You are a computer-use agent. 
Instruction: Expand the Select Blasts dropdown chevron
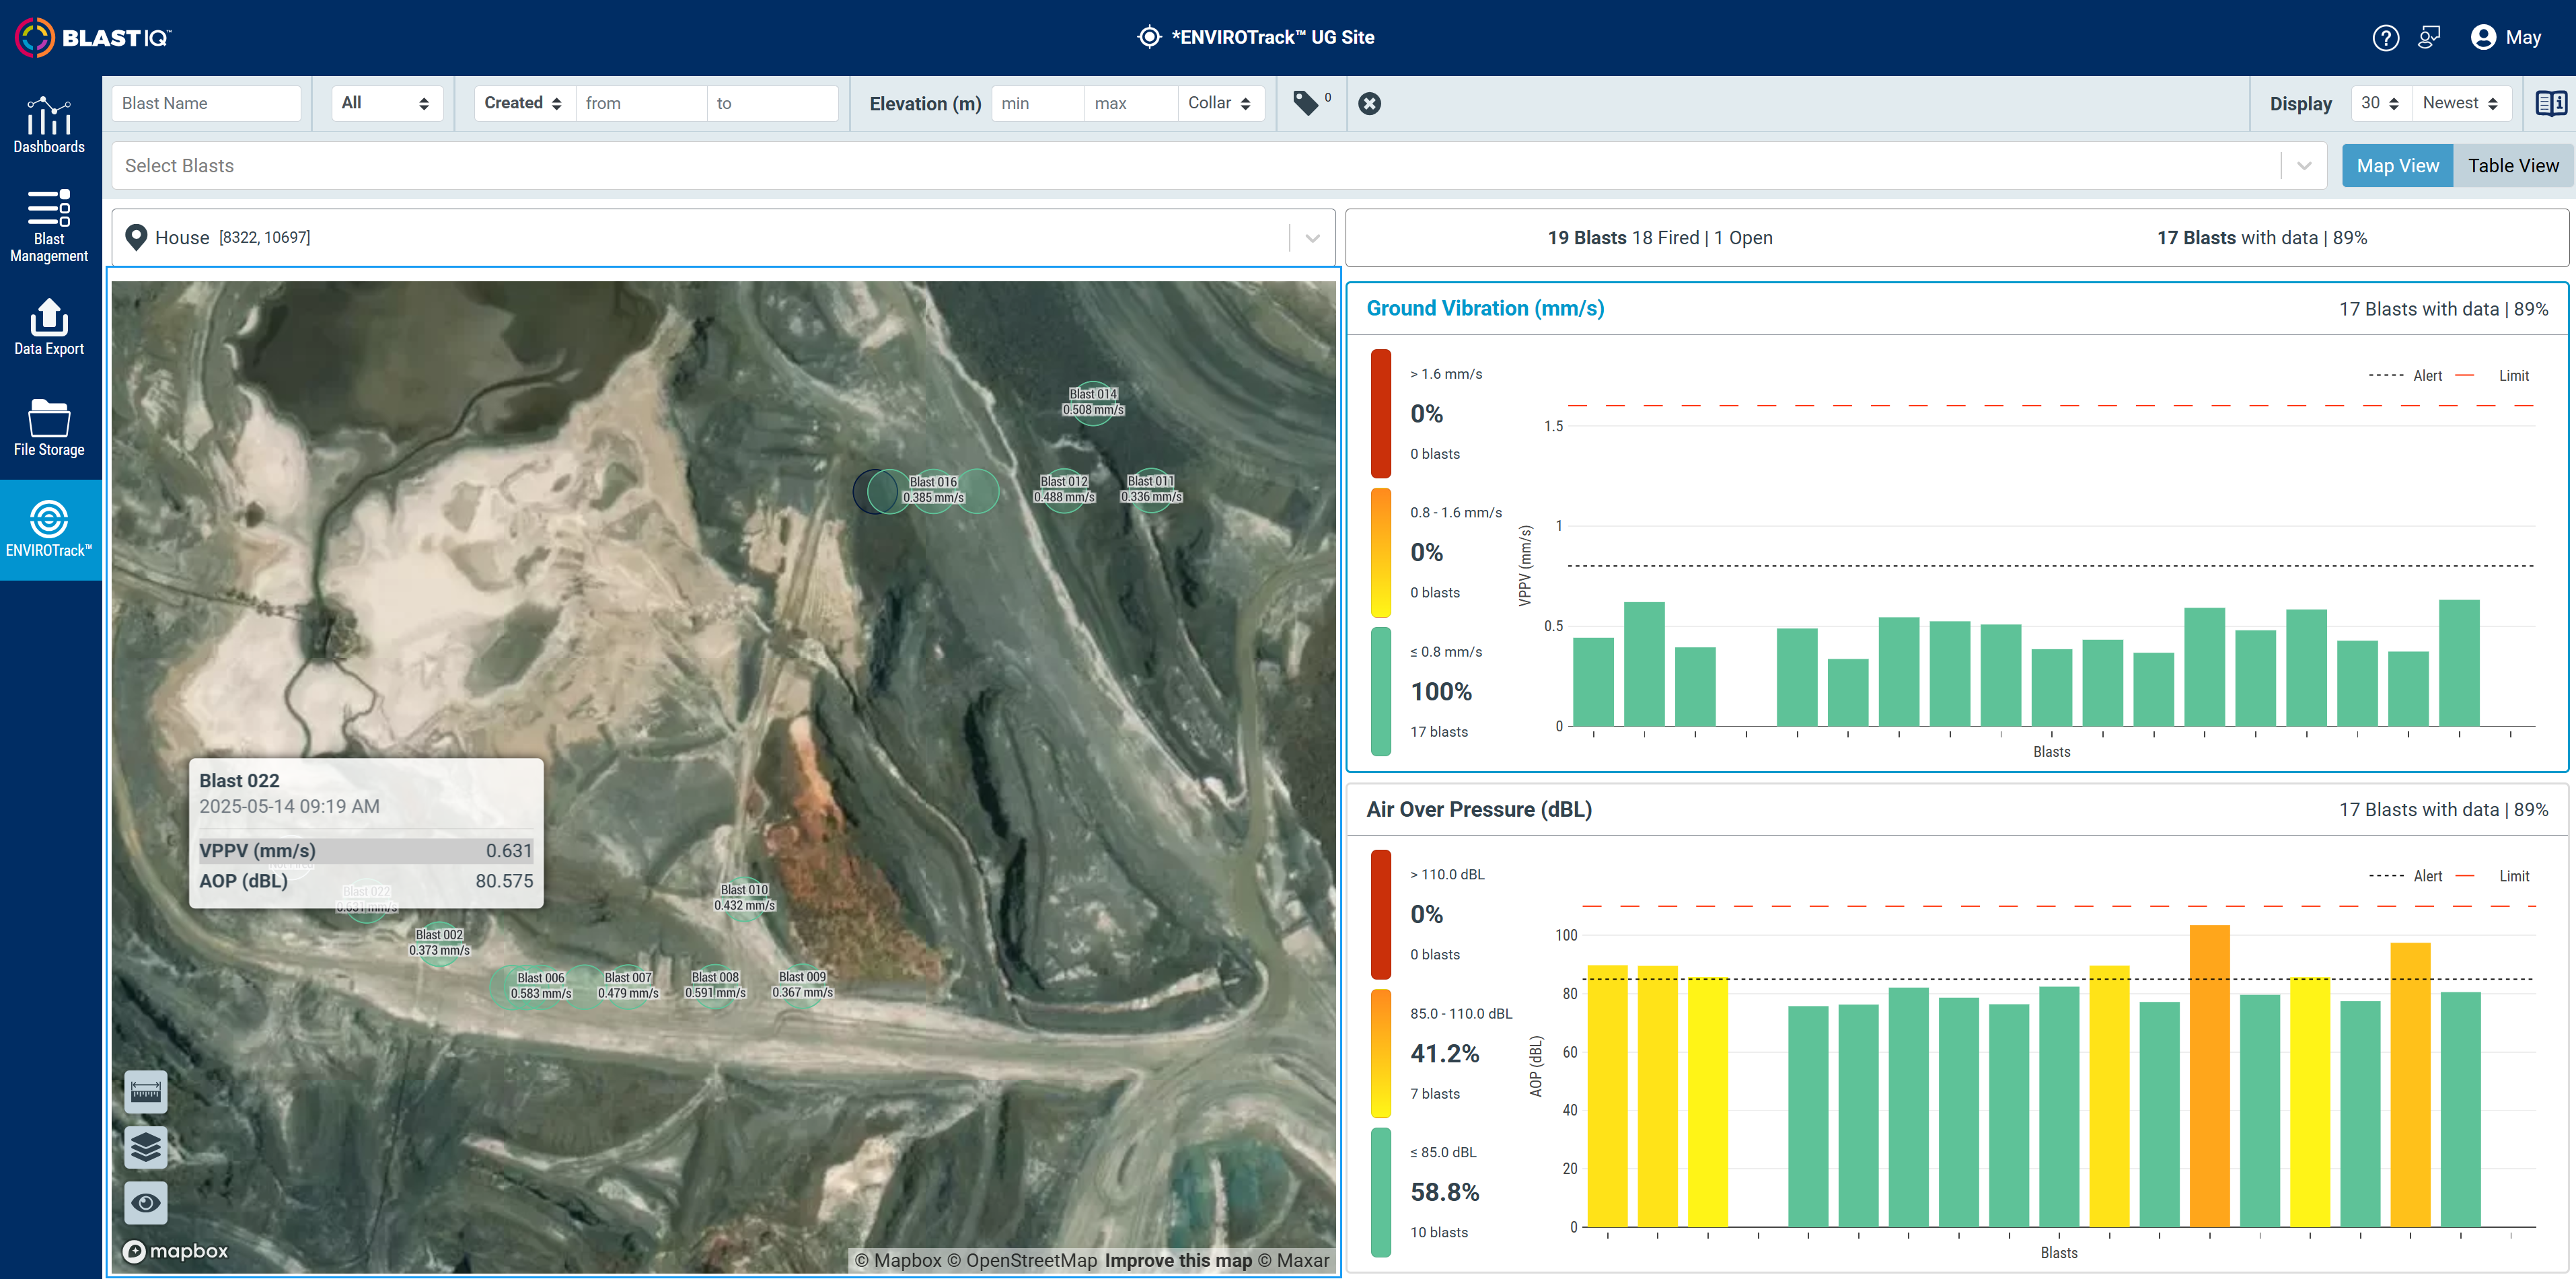click(2304, 166)
